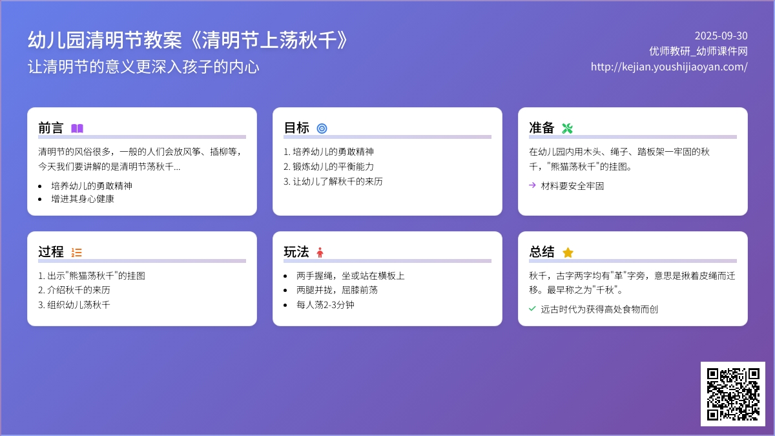The image size is (775, 436).
Task: Click the green checkmark before 远古时代为获得高处食物而创
Action: [532, 309]
